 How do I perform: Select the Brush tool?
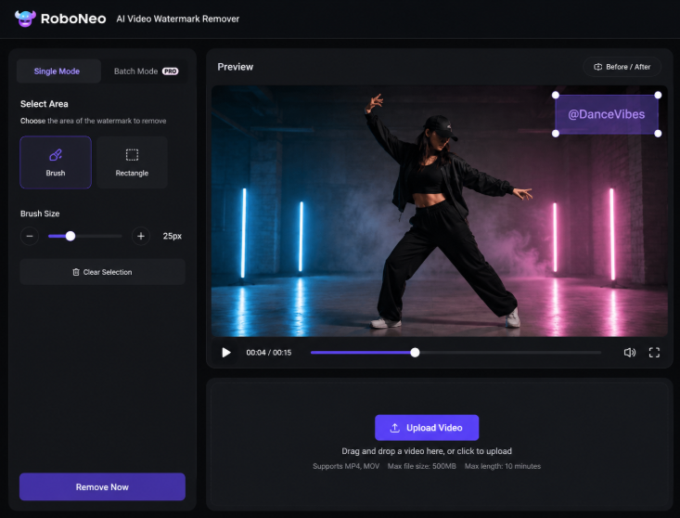point(56,162)
